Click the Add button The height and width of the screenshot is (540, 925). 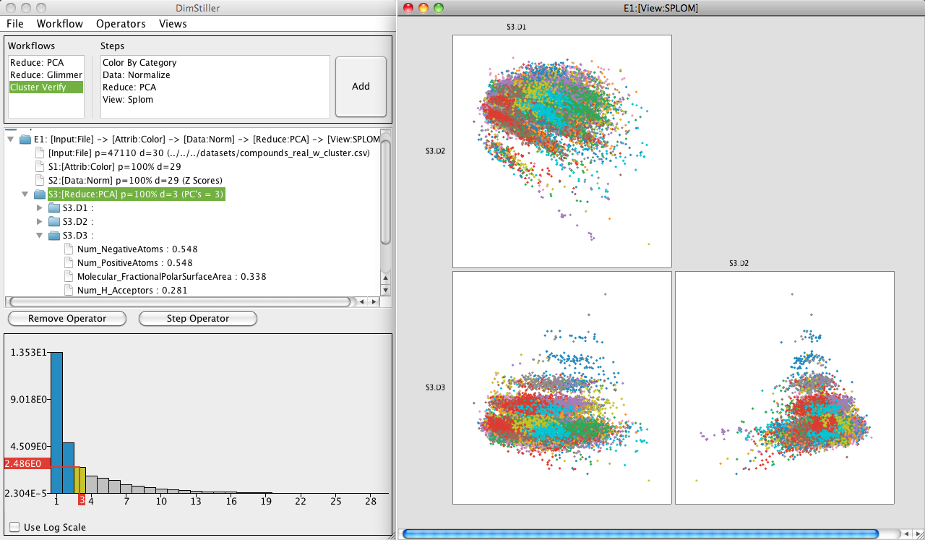[x=361, y=86]
